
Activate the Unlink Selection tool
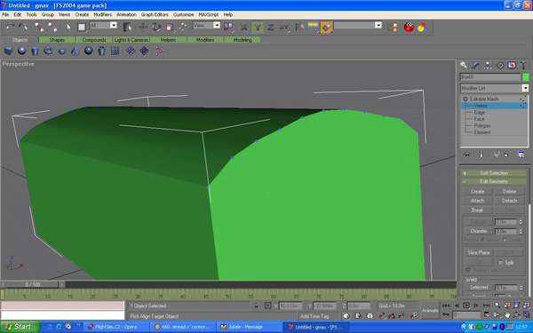point(52,27)
